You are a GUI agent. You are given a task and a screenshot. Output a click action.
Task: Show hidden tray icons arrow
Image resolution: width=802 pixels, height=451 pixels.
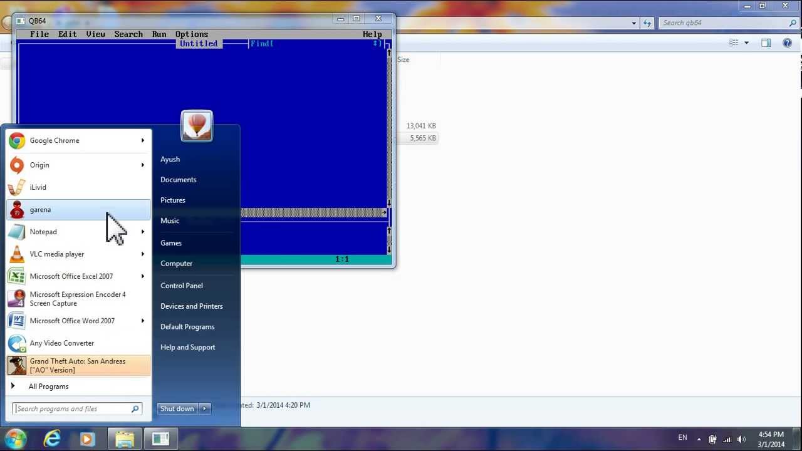pos(699,439)
